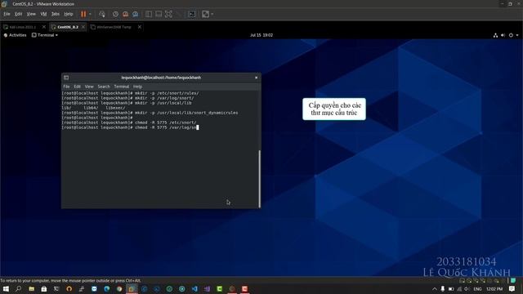Screen dimensions: 523x294
Task: Open GNOME Activities overview
Action: pos(15,35)
